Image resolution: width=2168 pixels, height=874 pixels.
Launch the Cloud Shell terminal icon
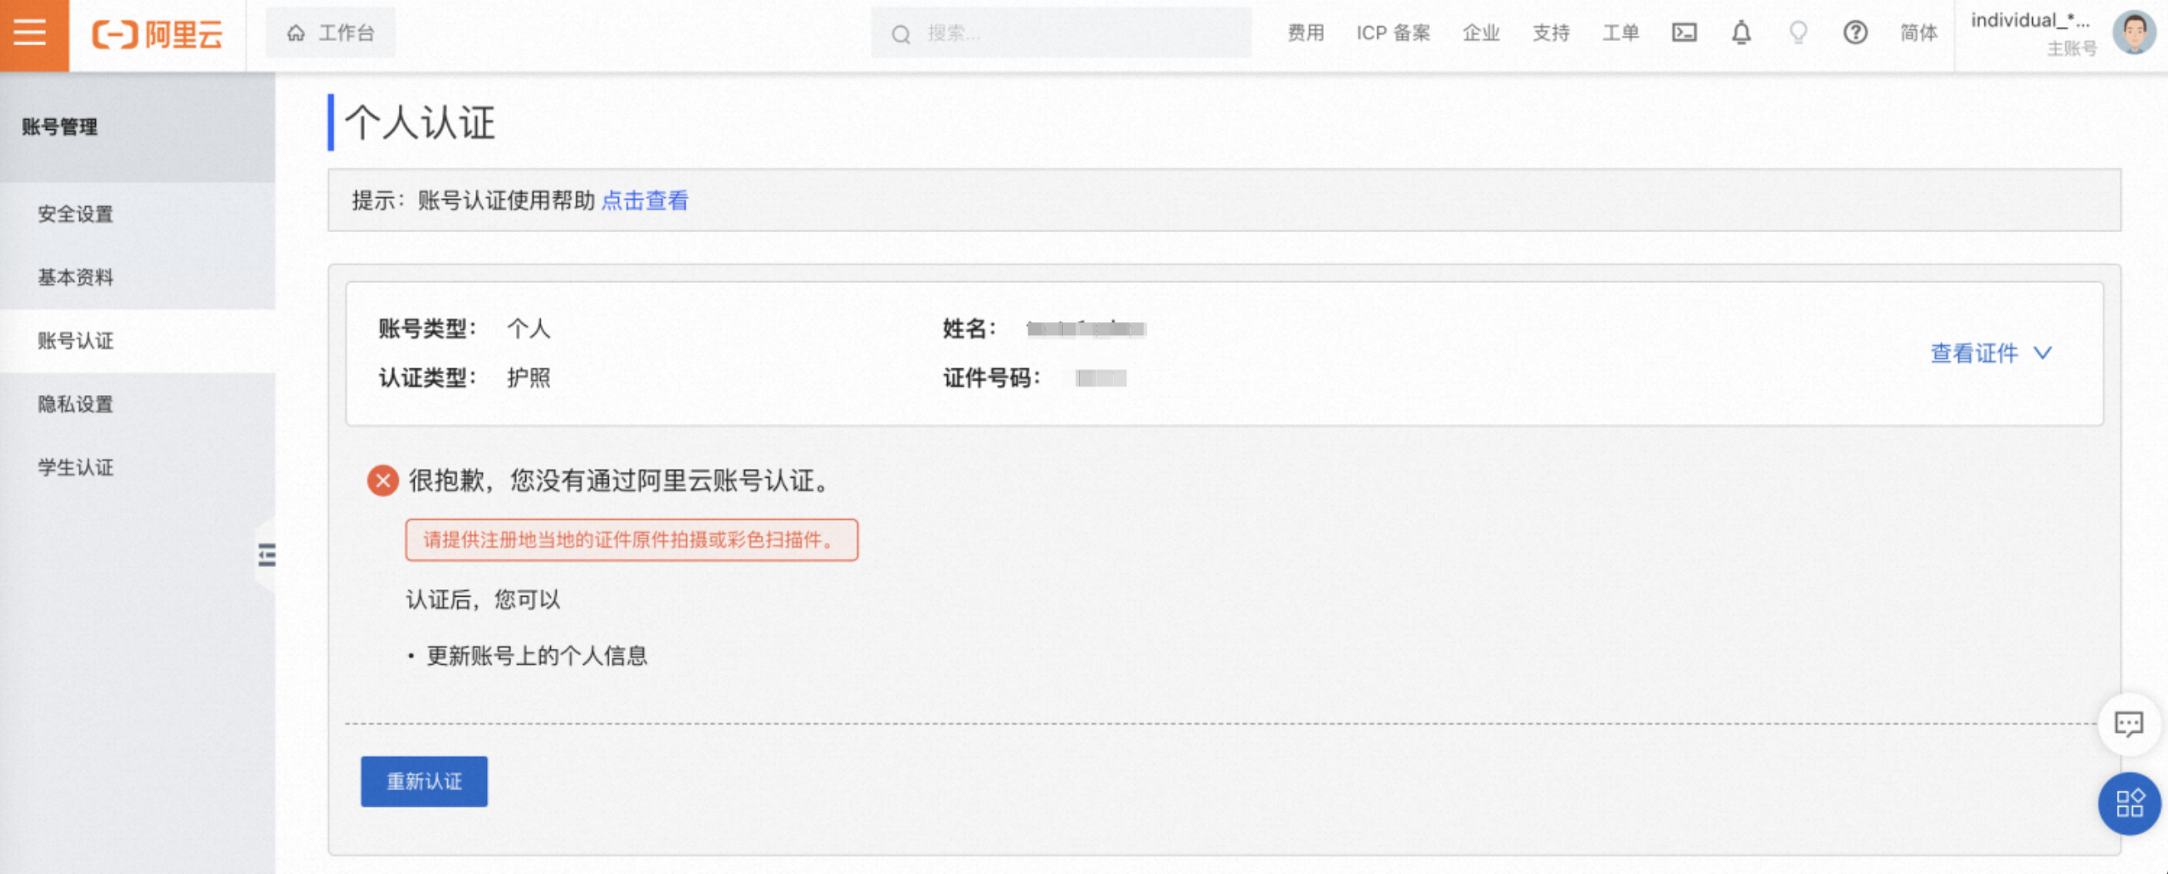pos(1683,32)
